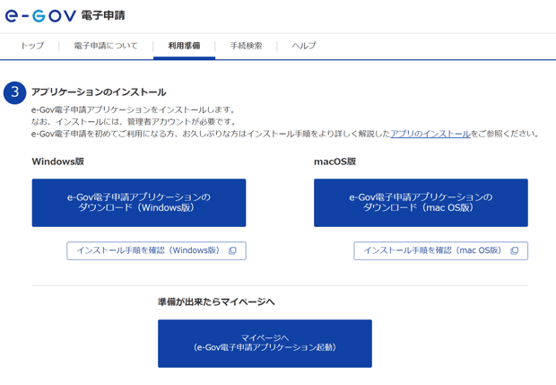Open the トップ menu tab
This screenshot has width=556, height=385.
pos(32,46)
